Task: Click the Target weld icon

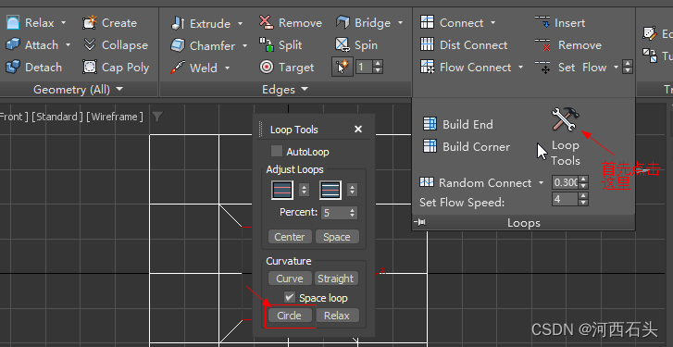Action: pyautogui.click(x=267, y=67)
